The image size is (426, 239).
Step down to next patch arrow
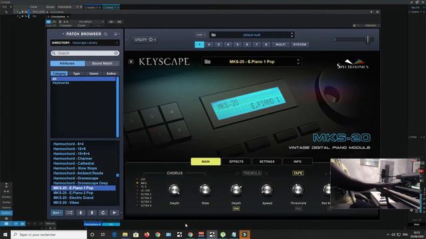81,212
